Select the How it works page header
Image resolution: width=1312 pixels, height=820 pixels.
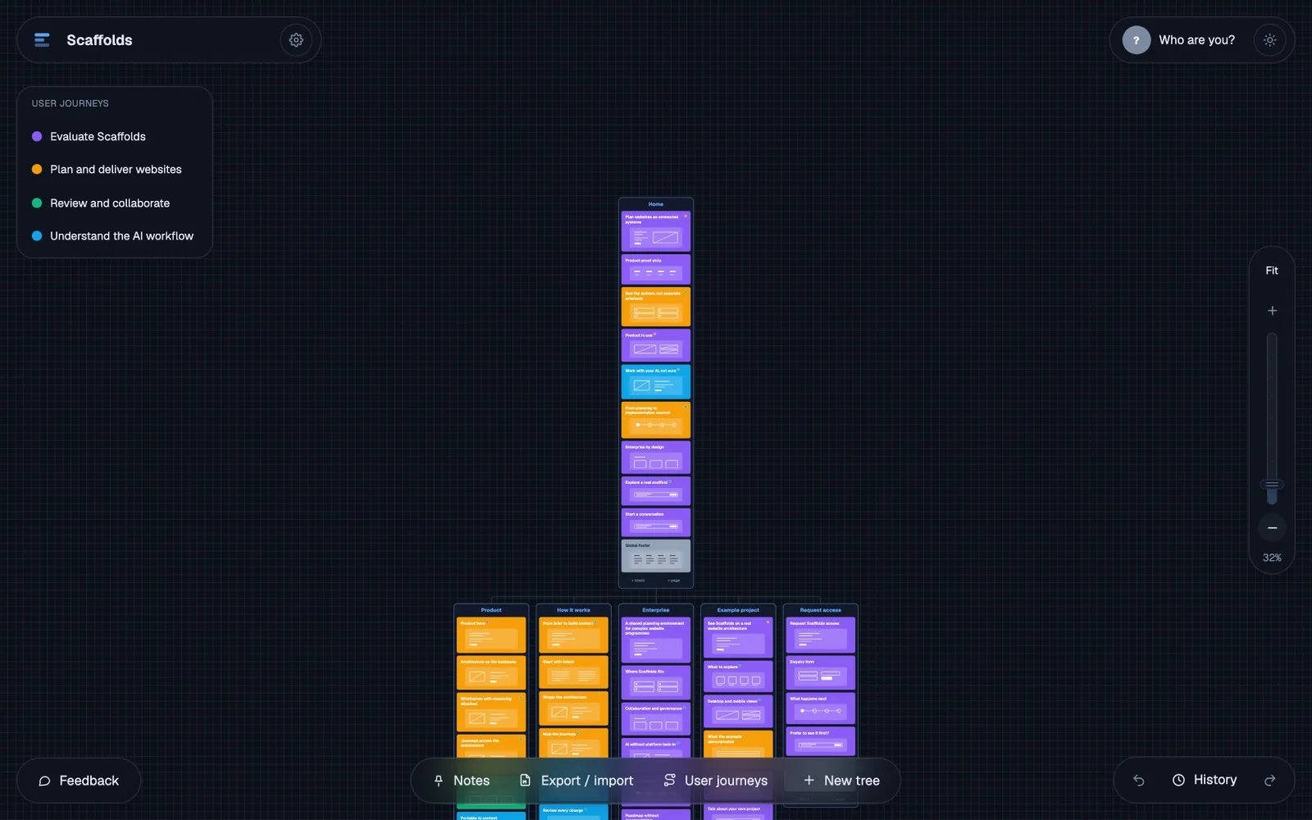573,610
